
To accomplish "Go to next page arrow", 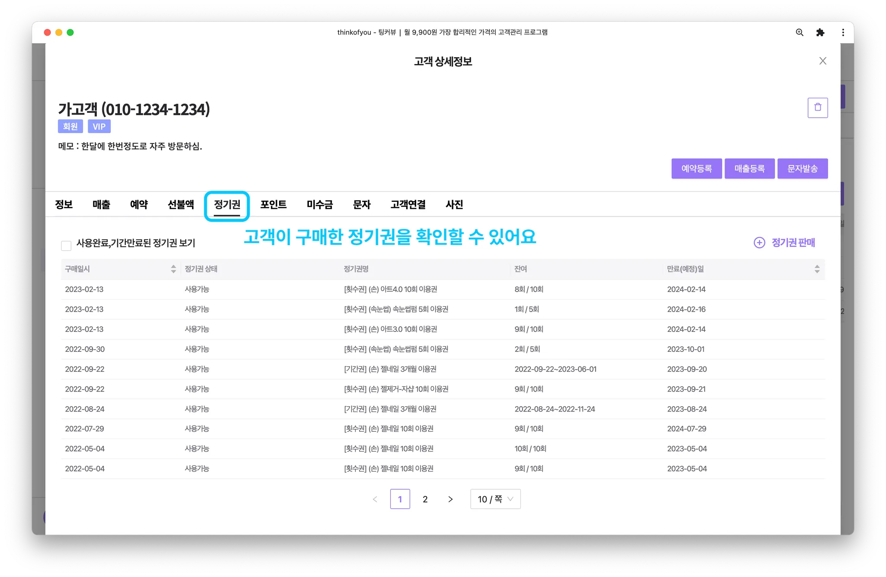I will point(450,499).
